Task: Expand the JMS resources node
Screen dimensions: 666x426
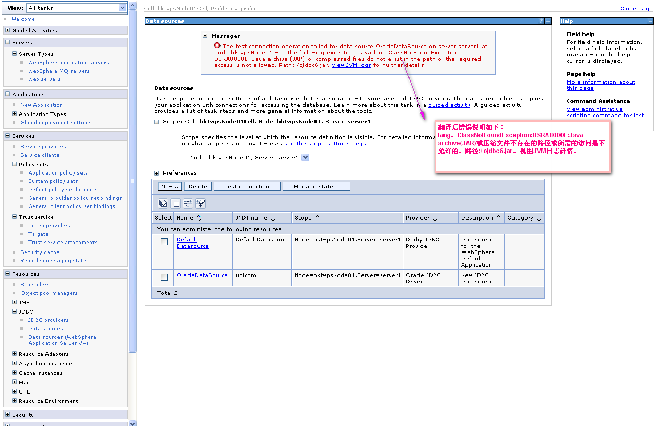Action: click(x=15, y=302)
